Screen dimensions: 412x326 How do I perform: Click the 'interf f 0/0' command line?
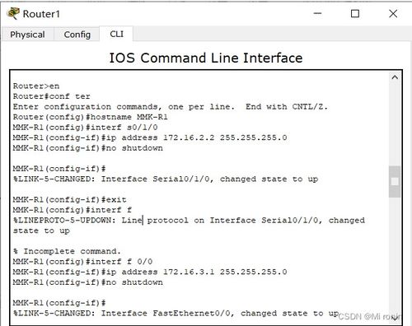click(x=82, y=262)
